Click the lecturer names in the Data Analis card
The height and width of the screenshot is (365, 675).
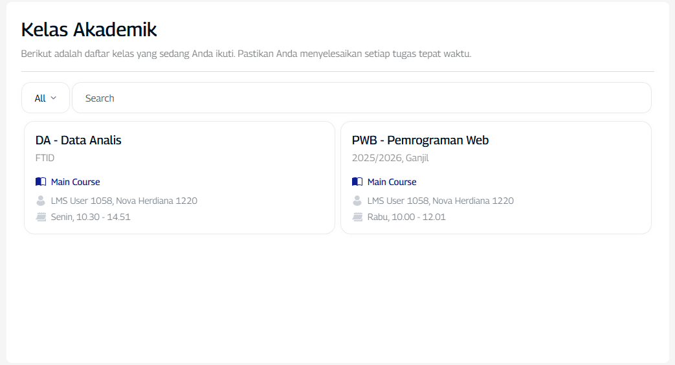point(124,201)
